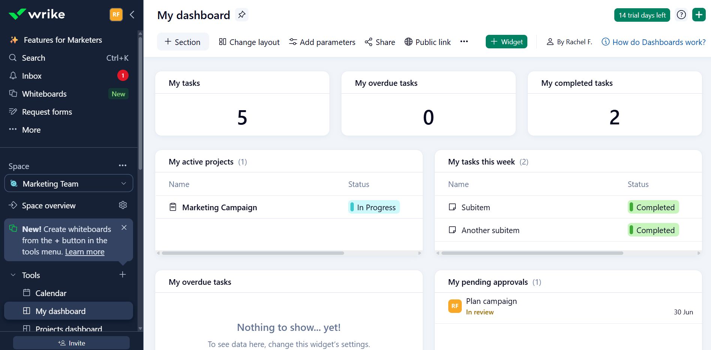
Task: Click the task icon next to Another subitem
Action: (x=452, y=230)
